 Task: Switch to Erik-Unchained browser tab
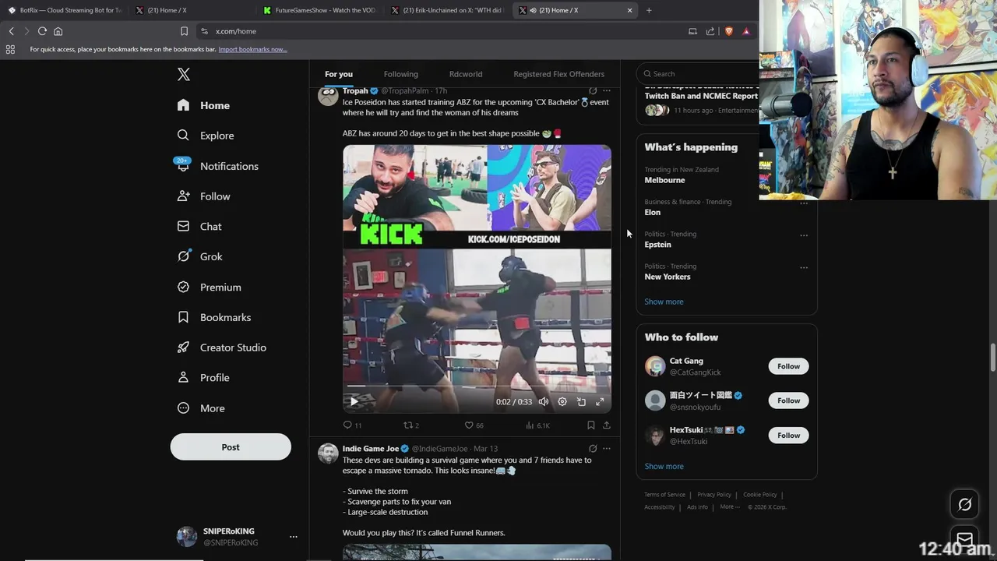[x=446, y=10]
